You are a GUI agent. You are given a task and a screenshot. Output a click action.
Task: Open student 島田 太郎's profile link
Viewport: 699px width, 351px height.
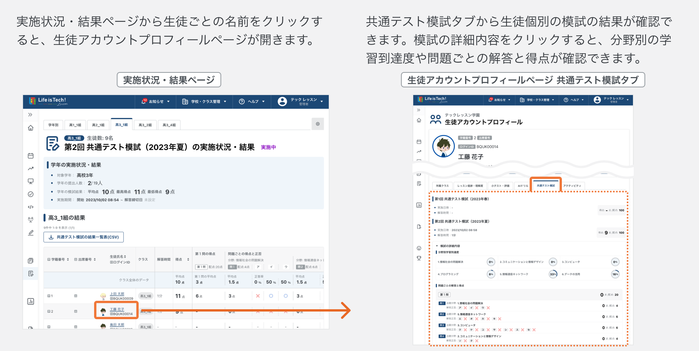coord(117,325)
